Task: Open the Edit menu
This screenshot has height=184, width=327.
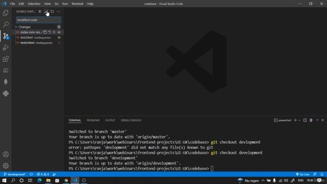Action: (x=21, y=4)
